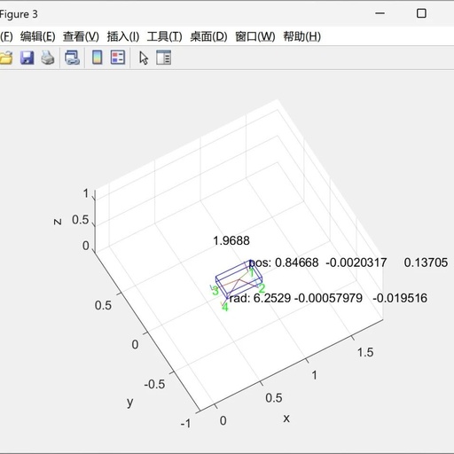This screenshot has height=454, width=454.
Task: Click the -0.019516 value in the rad line
Action: click(x=400, y=298)
